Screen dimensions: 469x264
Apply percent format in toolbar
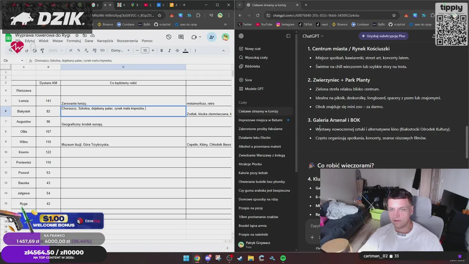coord(79,51)
